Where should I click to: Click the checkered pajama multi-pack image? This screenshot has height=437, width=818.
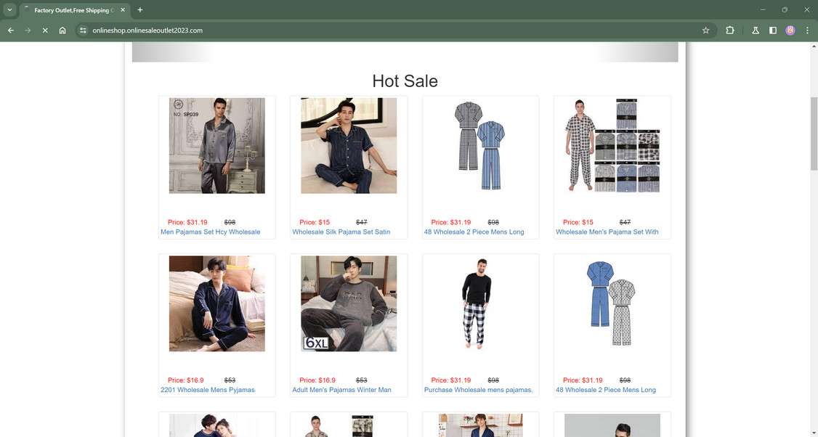pyautogui.click(x=612, y=145)
